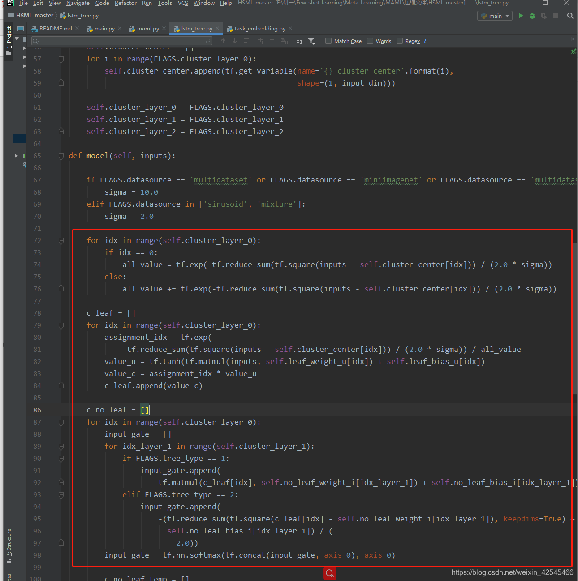The image size is (578, 581).
Task: Enable the Words checkbox
Action: tap(370, 41)
